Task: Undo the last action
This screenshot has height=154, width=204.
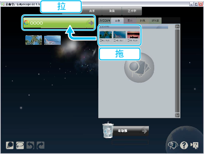Action: point(30,145)
